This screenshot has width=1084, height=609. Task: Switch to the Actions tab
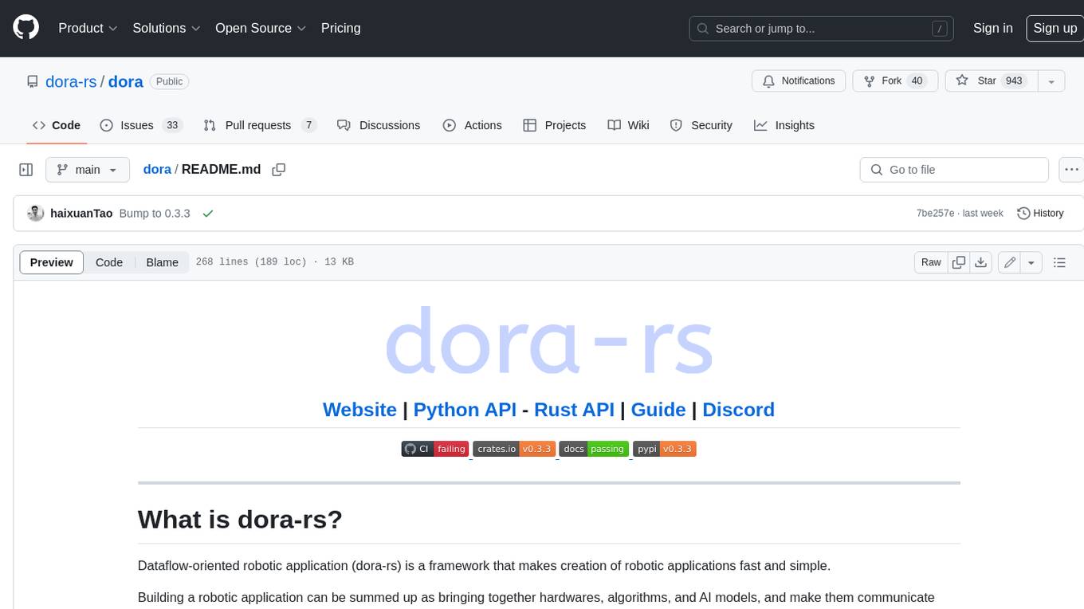472,125
